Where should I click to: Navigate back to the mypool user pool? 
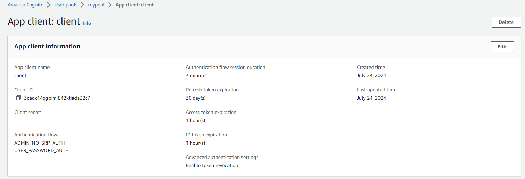(x=96, y=5)
